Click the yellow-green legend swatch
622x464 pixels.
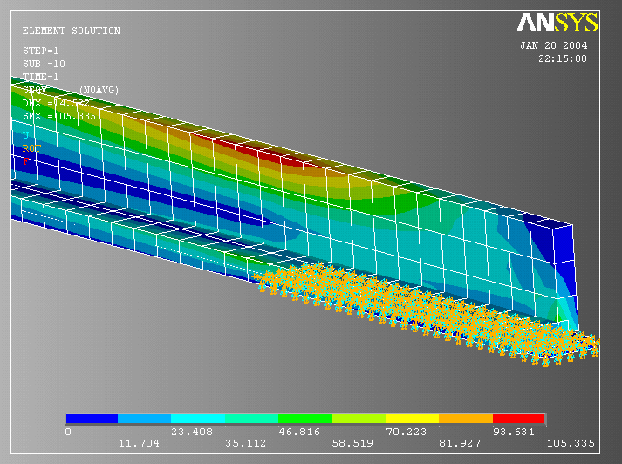pyautogui.click(x=359, y=419)
